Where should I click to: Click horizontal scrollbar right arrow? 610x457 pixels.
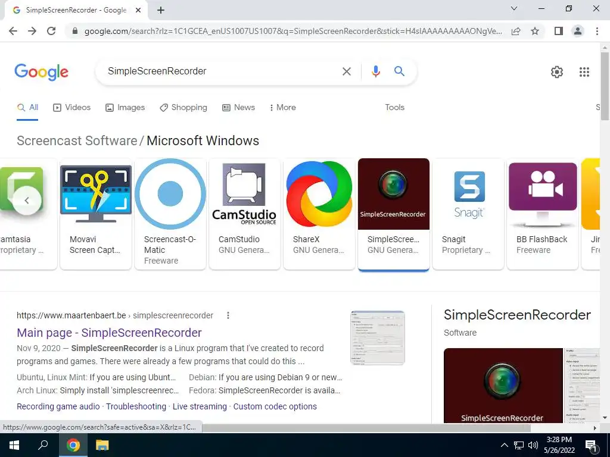[x=595, y=428]
